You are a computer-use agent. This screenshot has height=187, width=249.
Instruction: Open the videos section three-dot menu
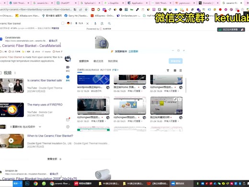coord(15,73)
